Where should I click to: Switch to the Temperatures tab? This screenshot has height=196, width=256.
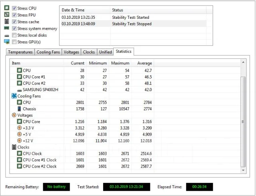click(20, 52)
